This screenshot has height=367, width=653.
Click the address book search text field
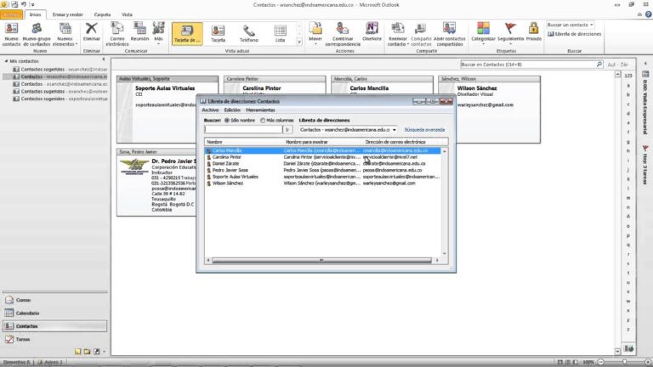(243, 129)
